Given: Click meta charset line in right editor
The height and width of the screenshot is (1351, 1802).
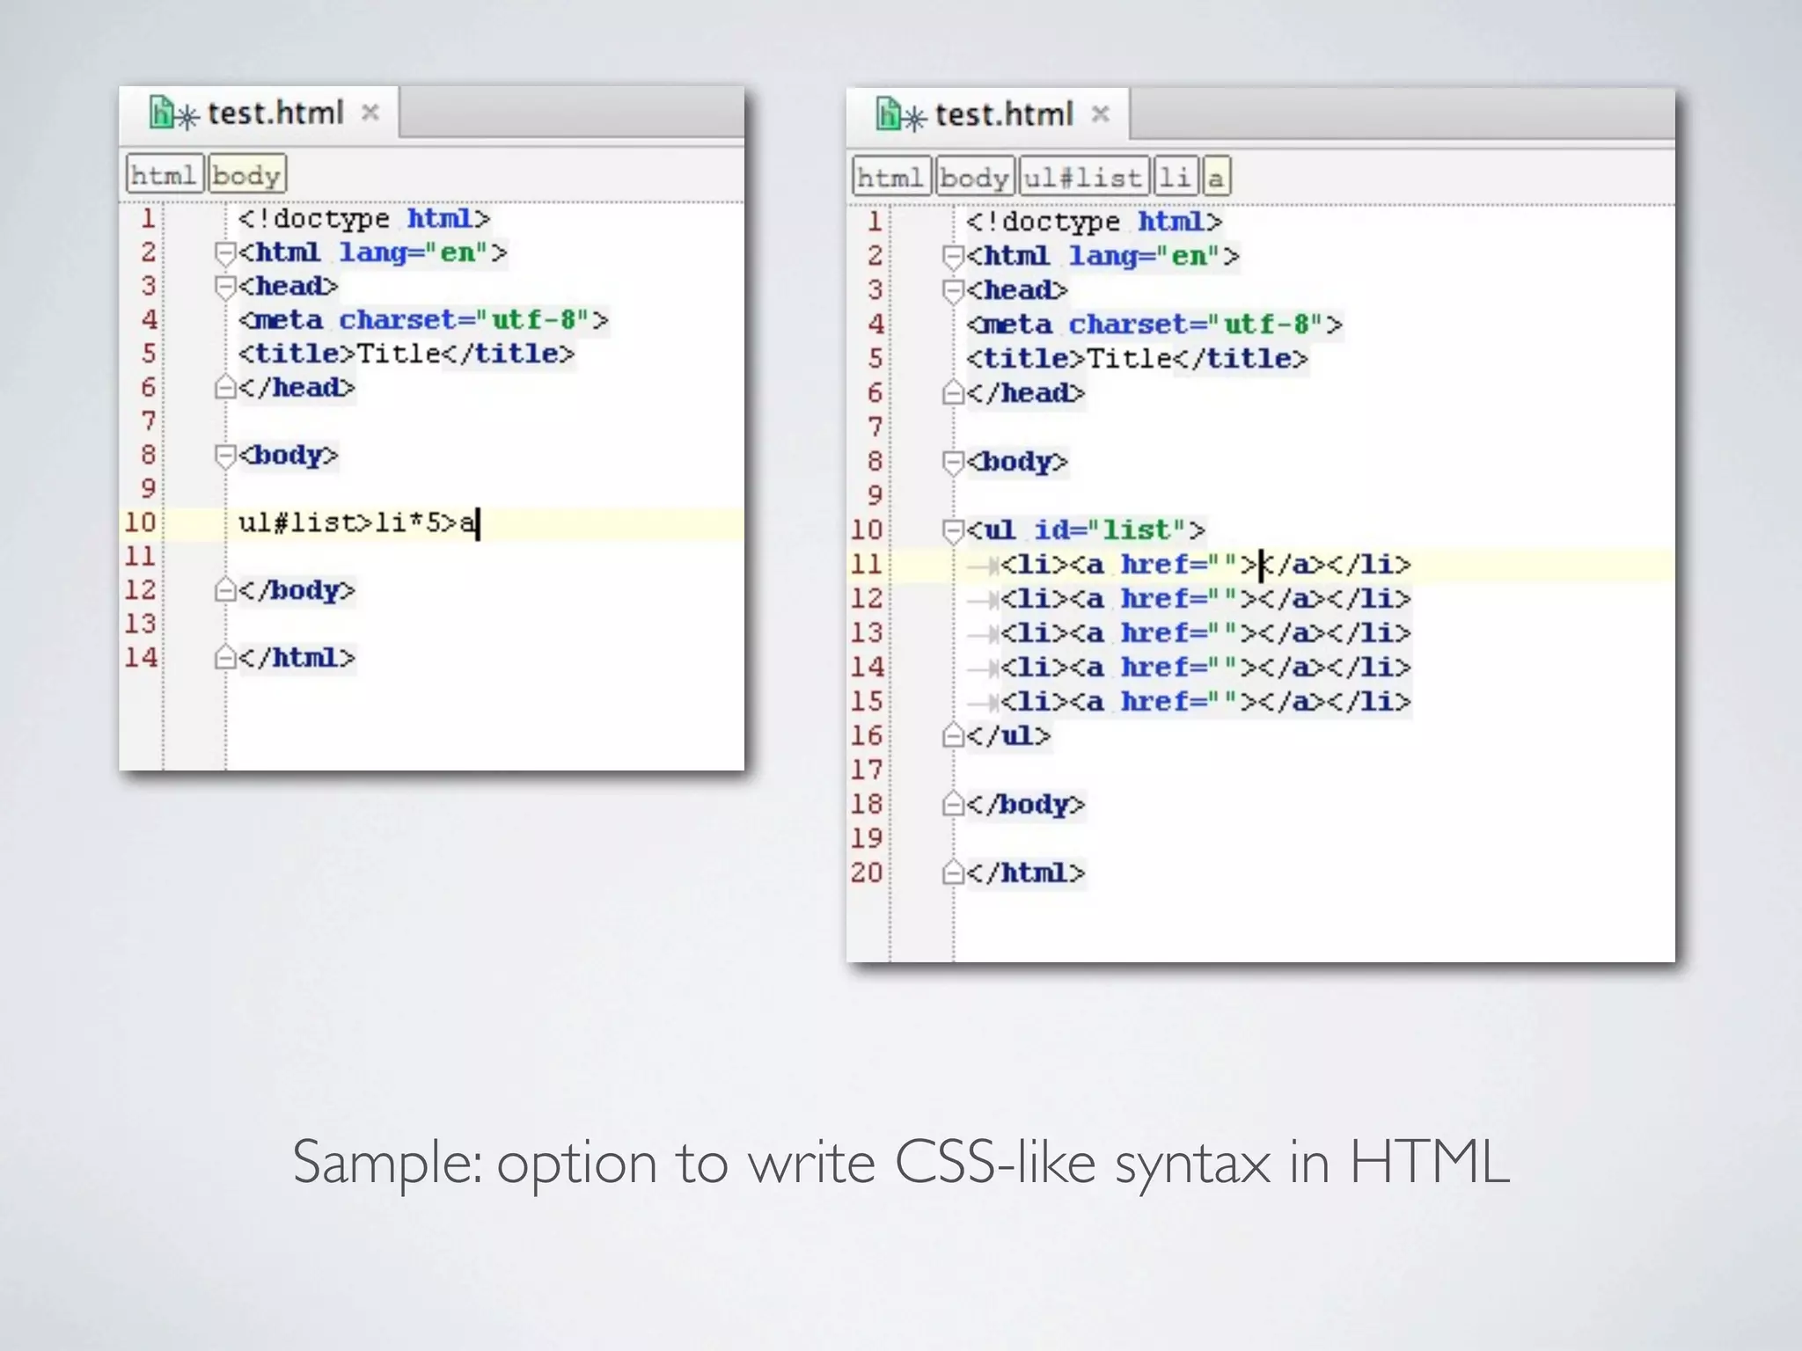Looking at the screenshot, I should click(1154, 325).
